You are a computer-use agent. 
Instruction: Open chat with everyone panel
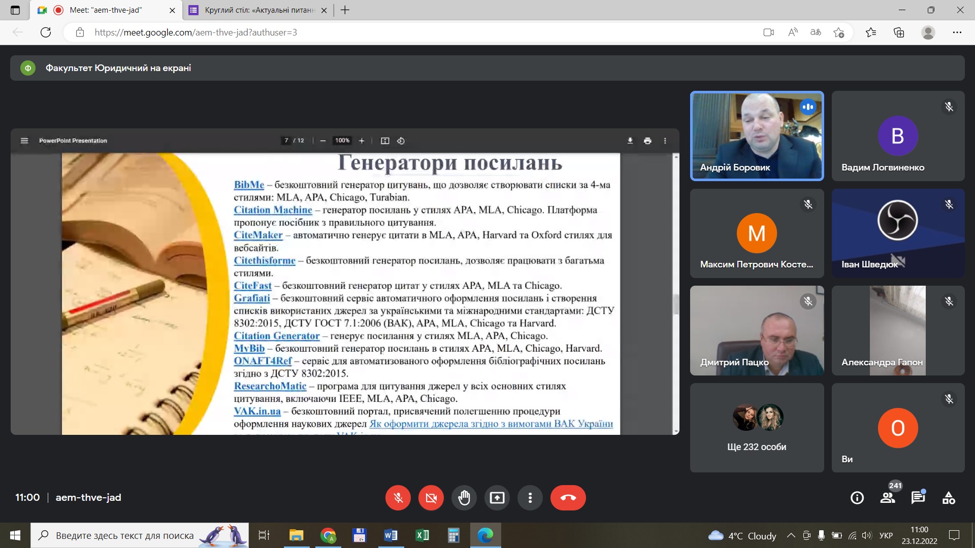click(918, 498)
